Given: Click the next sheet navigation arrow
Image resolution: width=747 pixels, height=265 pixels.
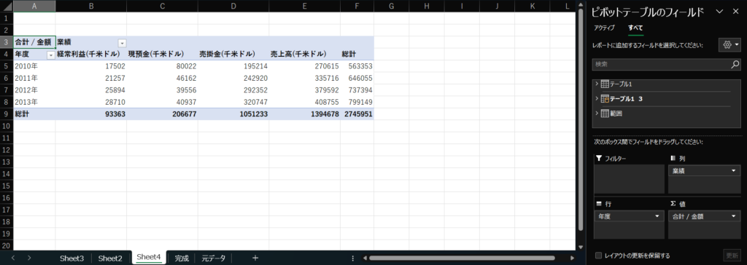Looking at the screenshot, I should click(29, 258).
